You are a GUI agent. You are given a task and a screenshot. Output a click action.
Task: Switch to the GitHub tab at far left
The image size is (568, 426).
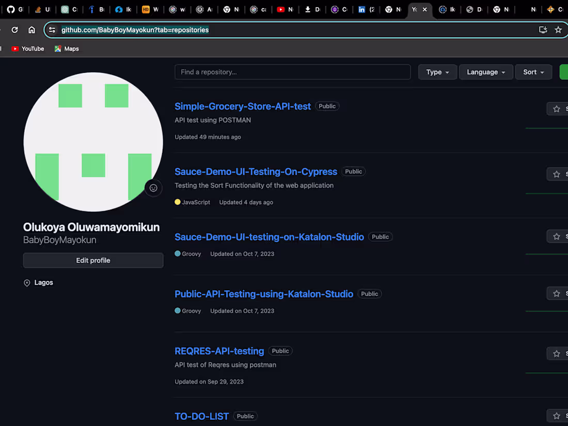tap(15, 9)
